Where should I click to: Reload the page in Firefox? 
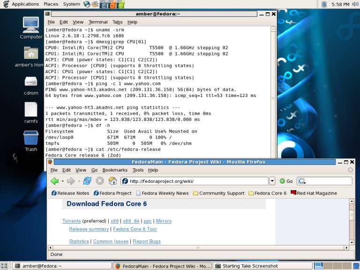click(87, 181)
